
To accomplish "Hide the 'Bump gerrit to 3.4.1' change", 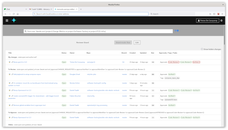I will click(9, 62).
